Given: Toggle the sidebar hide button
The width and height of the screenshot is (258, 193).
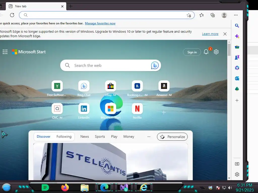Looking at the screenshot, I should point(237,164).
